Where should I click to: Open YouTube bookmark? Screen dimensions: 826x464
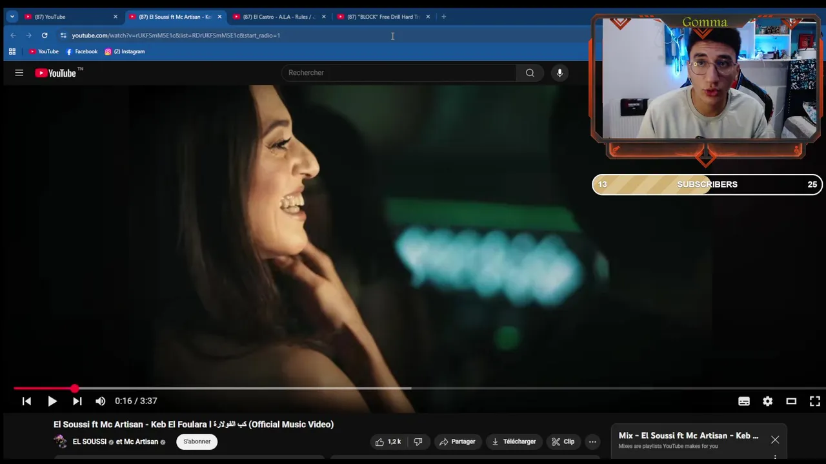[43, 52]
